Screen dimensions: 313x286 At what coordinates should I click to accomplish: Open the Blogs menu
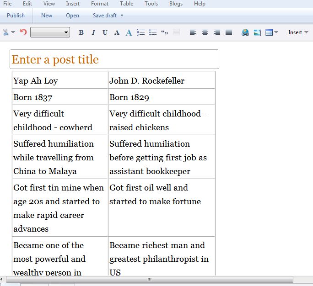coord(176,4)
